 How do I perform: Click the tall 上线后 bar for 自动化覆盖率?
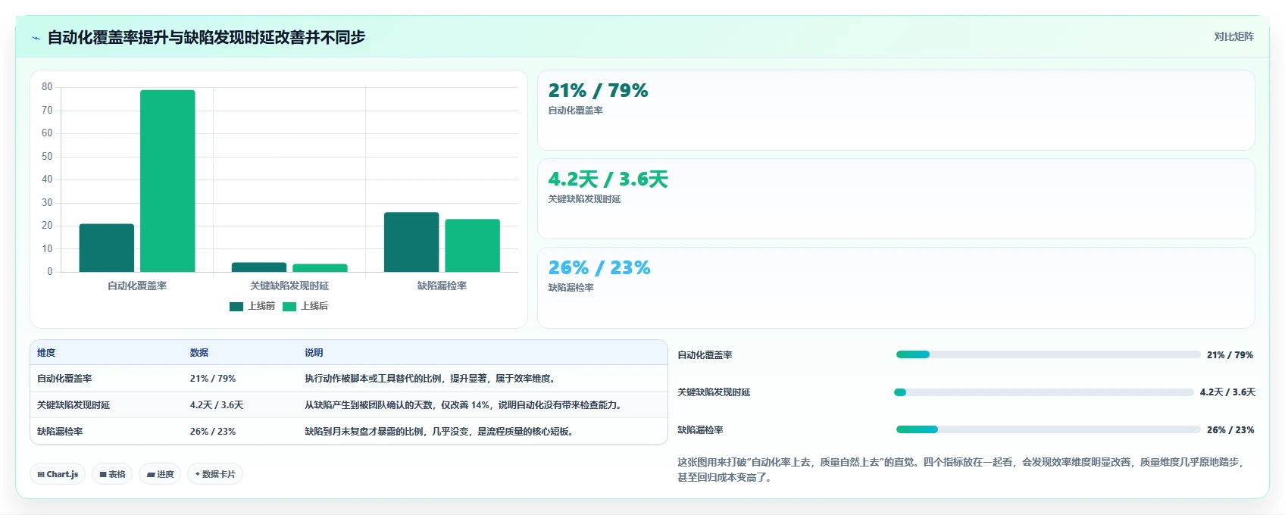167,181
